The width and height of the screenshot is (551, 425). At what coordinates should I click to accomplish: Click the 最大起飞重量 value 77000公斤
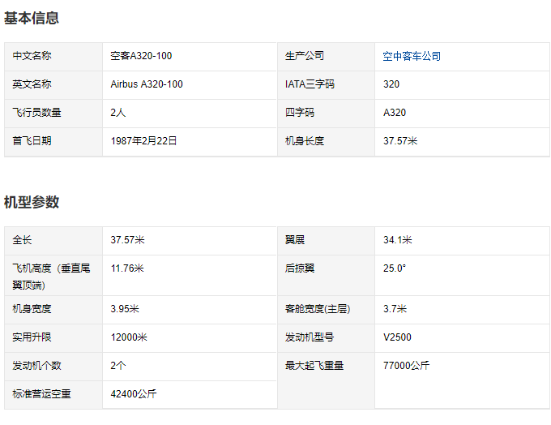(406, 366)
